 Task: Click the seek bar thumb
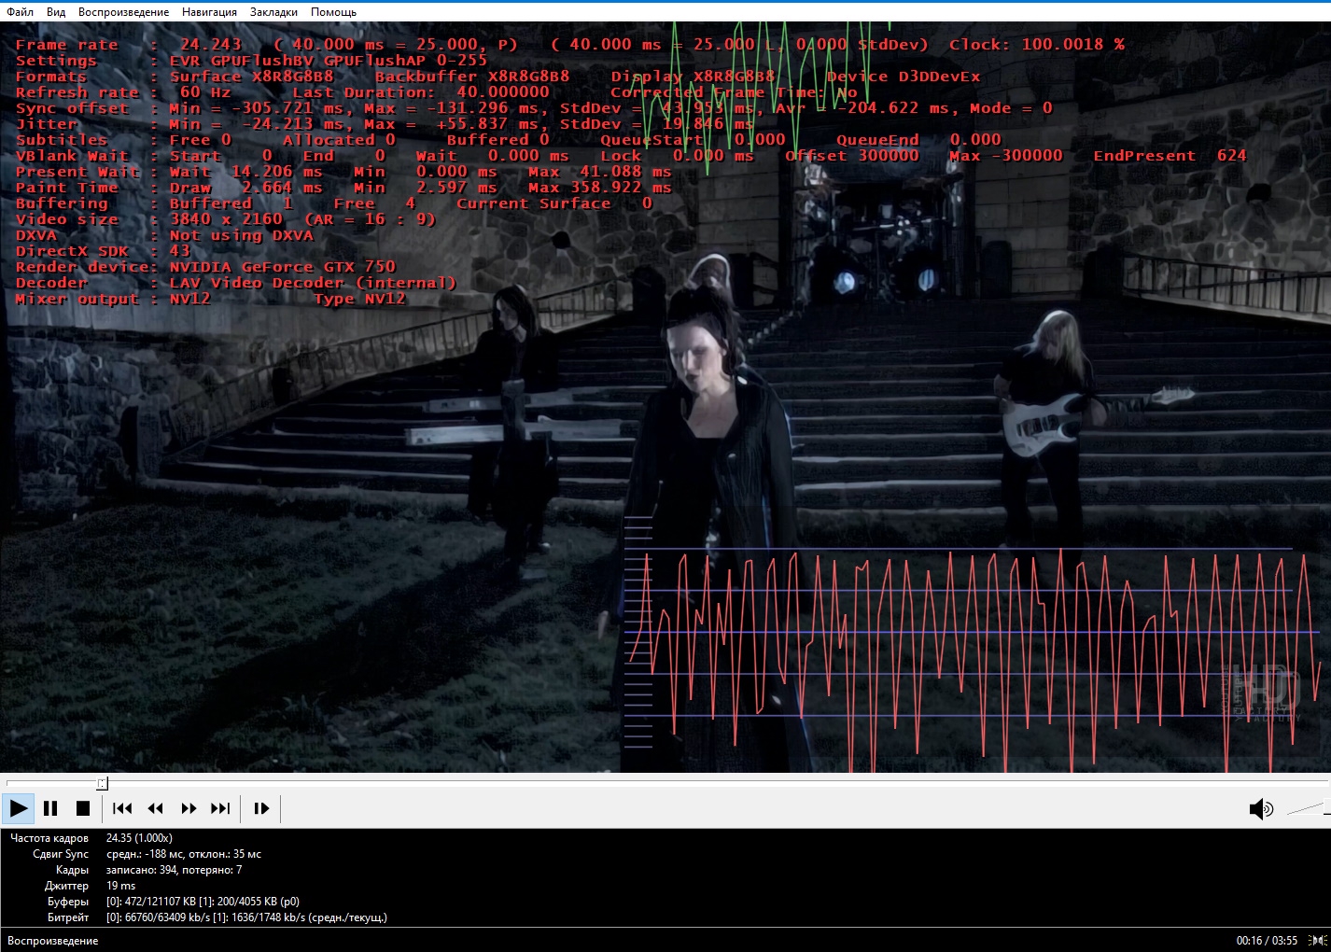click(x=102, y=783)
